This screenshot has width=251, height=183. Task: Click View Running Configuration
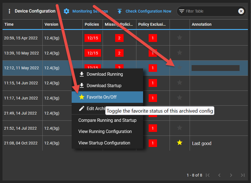click(105, 131)
